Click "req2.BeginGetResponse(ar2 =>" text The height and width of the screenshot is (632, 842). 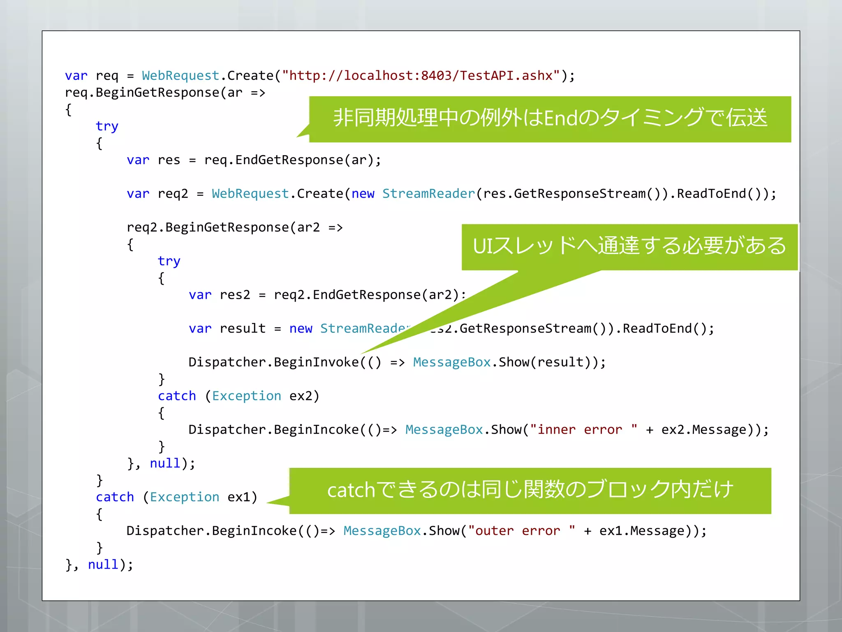pyautogui.click(x=235, y=228)
